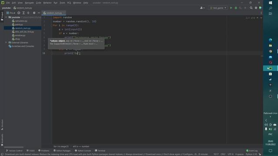Toggle the Project tool window side tab
The image size is (278, 156).
[x=2, y=16]
